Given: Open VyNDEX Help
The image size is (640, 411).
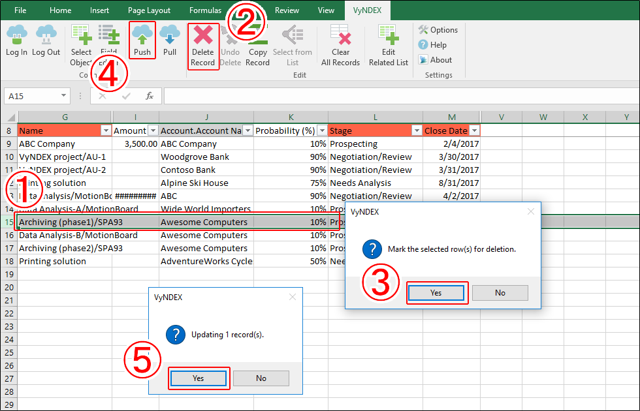Looking at the screenshot, I should click(432, 45).
